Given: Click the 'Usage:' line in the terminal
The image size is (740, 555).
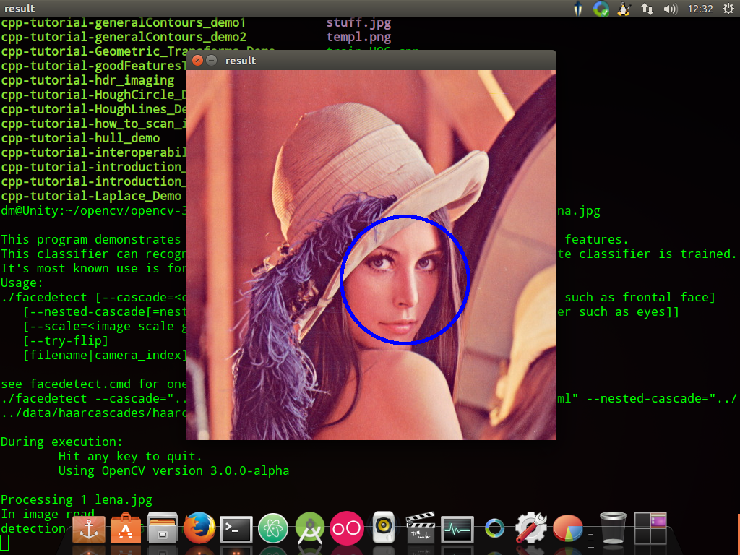Looking at the screenshot, I should tap(22, 283).
